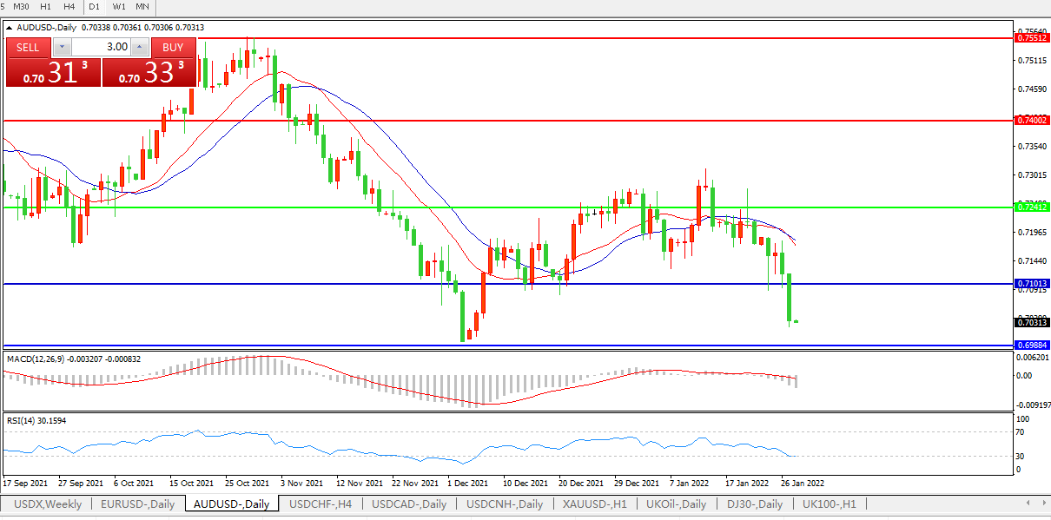
Task: Toggle the D1 daily timeframe
Action: pos(95,7)
